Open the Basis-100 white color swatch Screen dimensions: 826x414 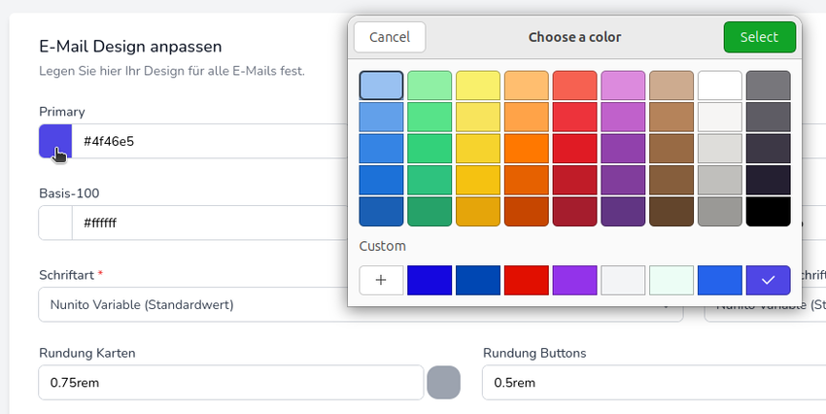click(55, 223)
